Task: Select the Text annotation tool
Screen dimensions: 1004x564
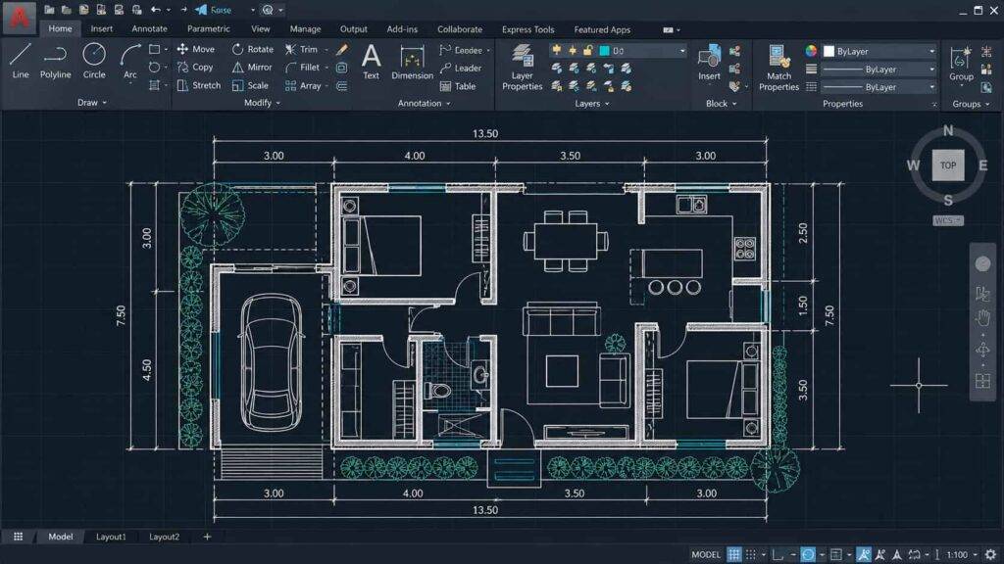Action: [x=372, y=62]
